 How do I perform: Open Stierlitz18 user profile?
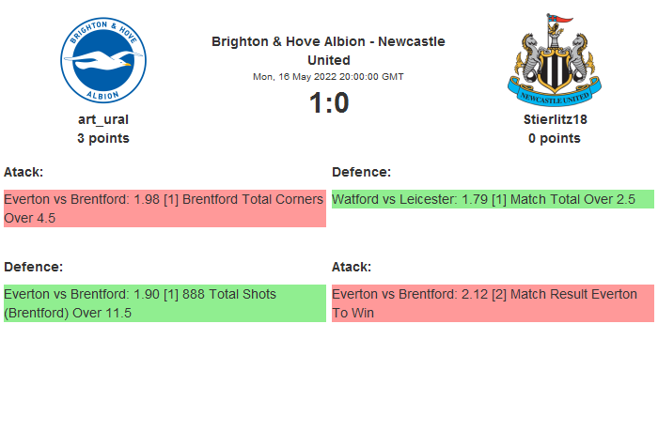pyautogui.click(x=554, y=119)
